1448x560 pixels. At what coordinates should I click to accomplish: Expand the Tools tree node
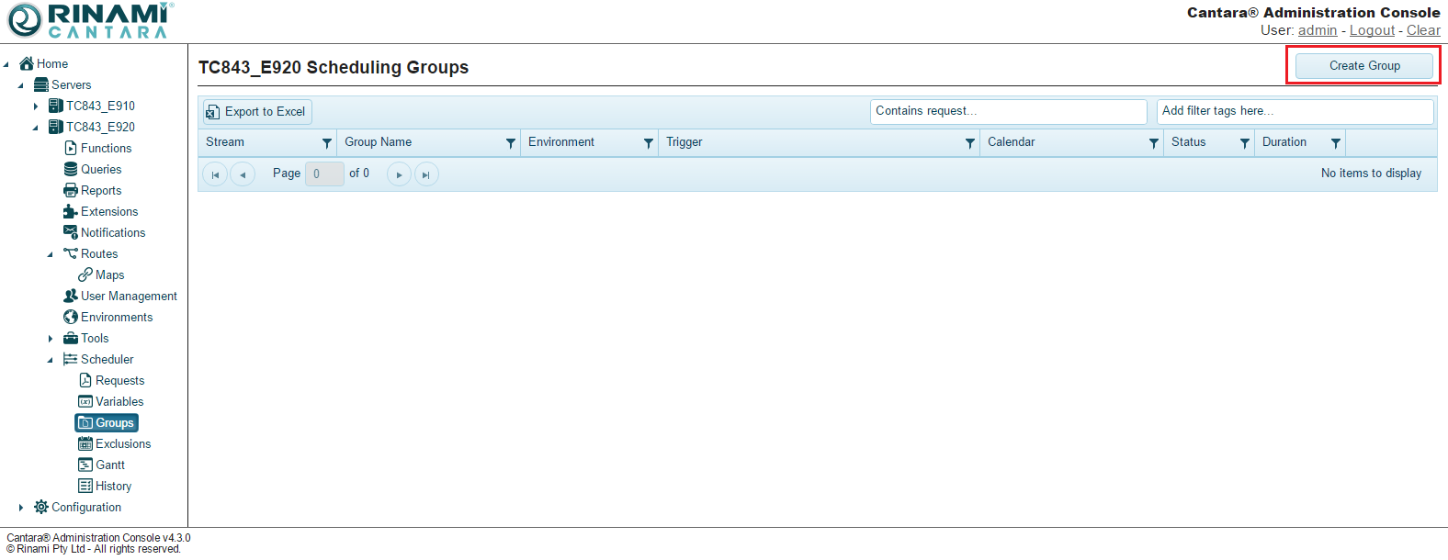(51, 339)
